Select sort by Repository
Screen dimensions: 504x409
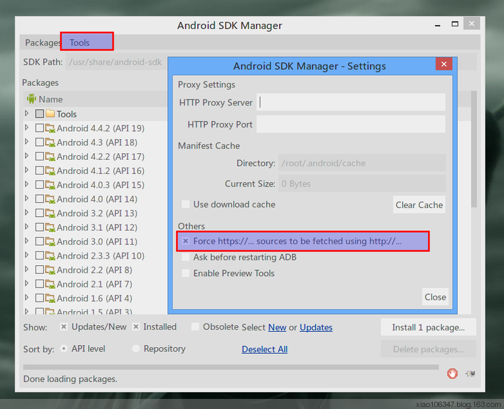(136, 349)
